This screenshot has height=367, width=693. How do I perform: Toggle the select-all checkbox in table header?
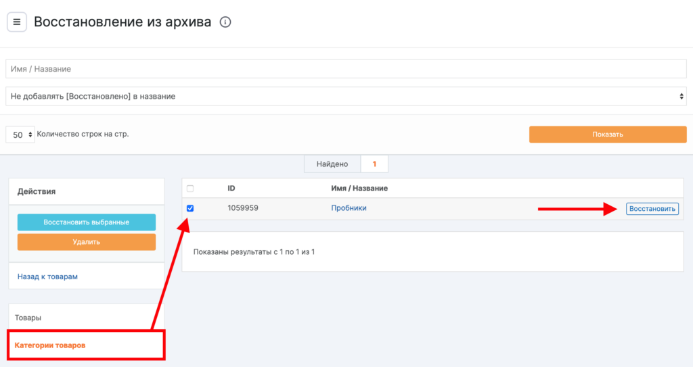pos(190,189)
